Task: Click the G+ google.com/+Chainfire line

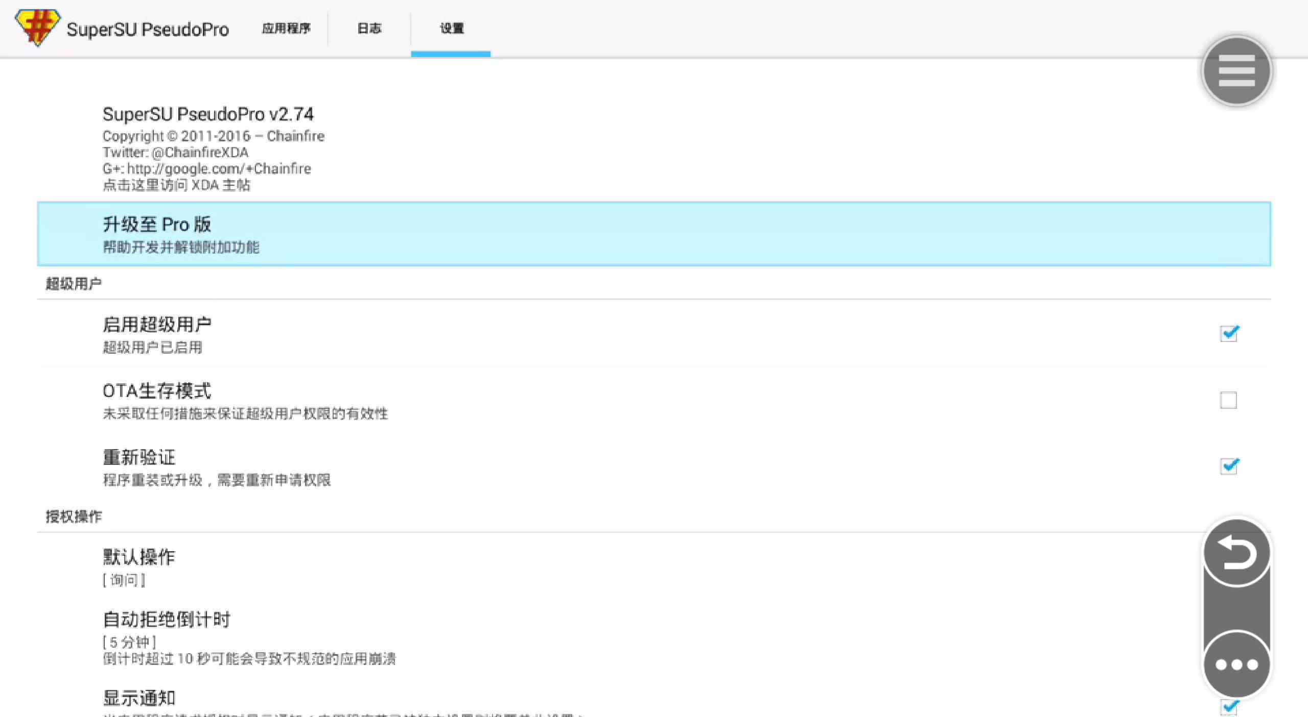Action: [x=206, y=169]
